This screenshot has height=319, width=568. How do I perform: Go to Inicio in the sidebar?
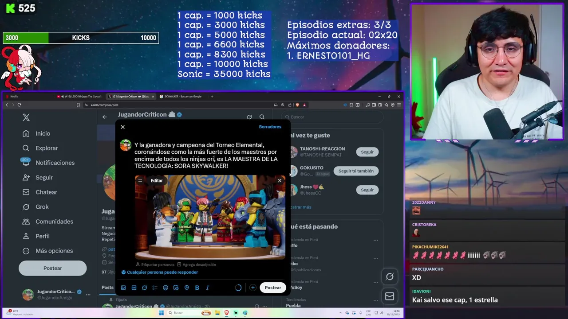tap(37, 133)
